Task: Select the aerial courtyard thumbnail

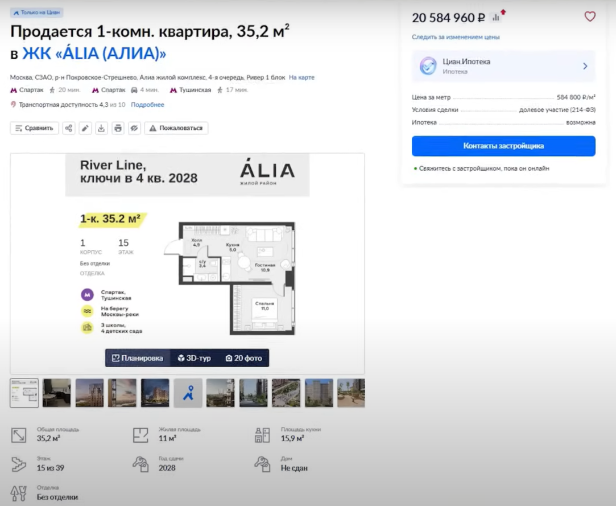Action: [286, 393]
